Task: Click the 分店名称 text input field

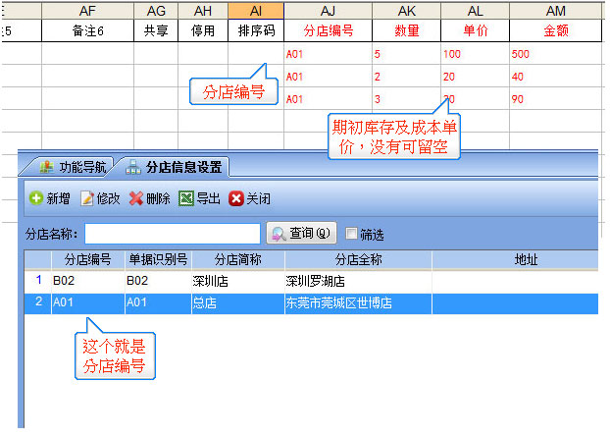Action: tap(173, 234)
